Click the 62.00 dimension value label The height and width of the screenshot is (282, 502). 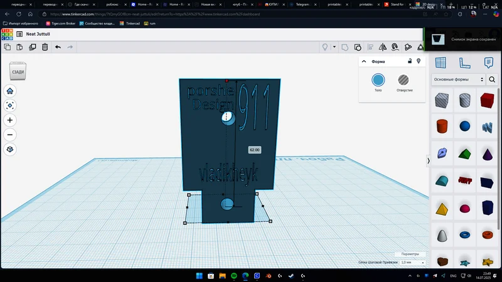coord(255,150)
